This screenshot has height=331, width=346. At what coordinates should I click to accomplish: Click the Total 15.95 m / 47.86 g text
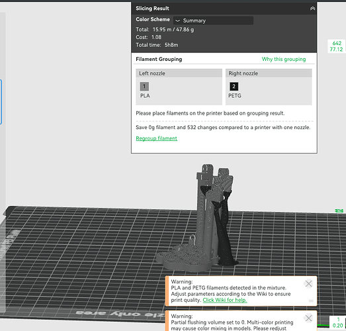point(165,30)
